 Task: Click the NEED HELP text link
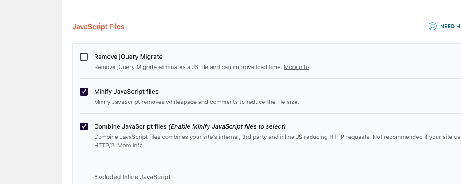450,27
